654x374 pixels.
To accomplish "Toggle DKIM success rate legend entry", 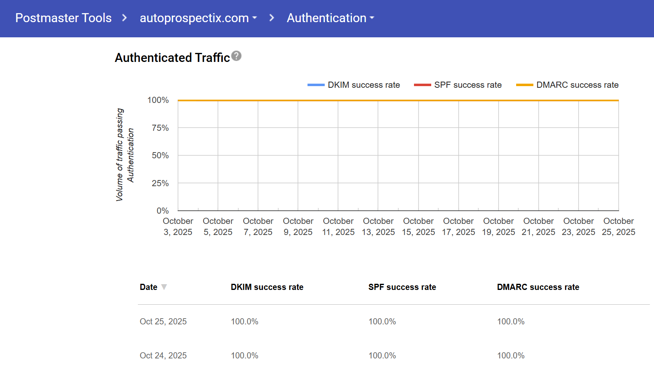I will (x=364, y=85).
